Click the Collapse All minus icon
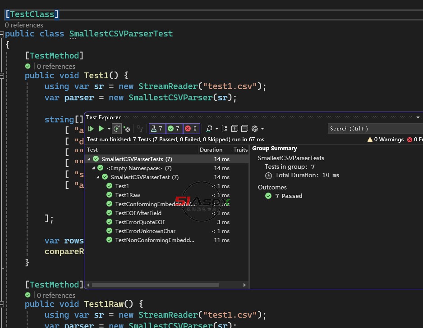This screenshot has width=423, height=328. tap(244, 129)
